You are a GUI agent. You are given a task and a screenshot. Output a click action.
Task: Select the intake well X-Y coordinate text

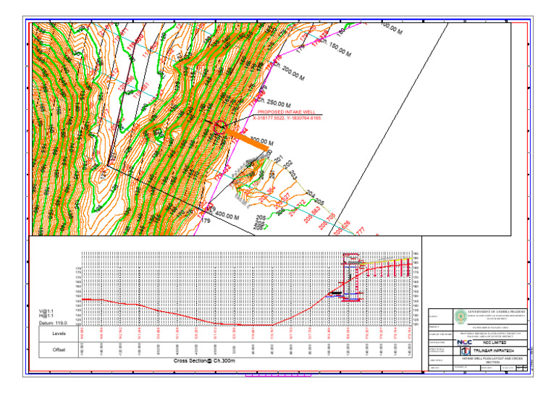[287, 118]
